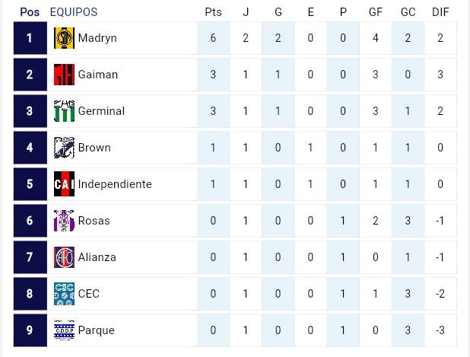Open the Germinal team name link
The height and width of the screenshot is (357, 470).
[x=101, y=111]
